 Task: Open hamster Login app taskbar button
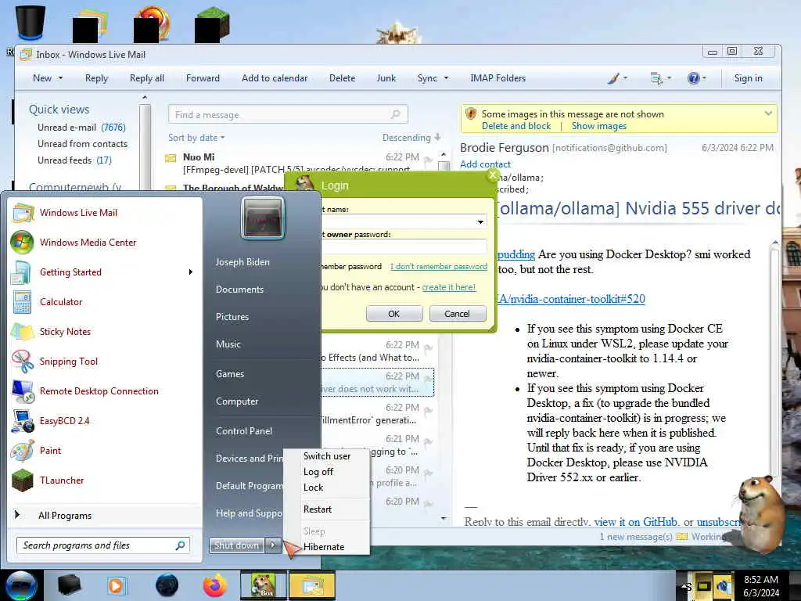click(x=263, y=585)
